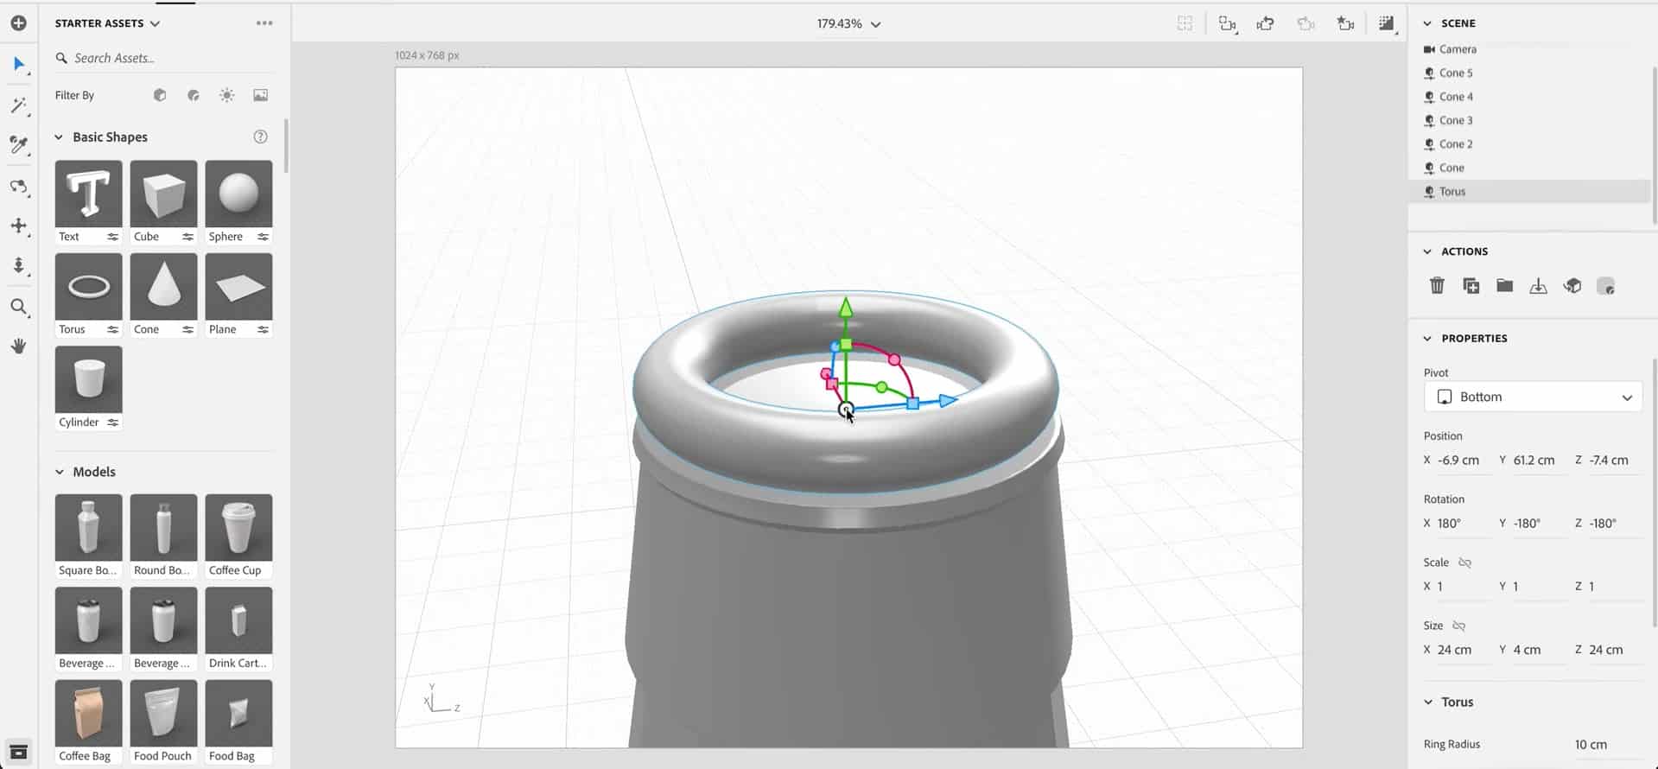
Task: Click the Duplicate action icon
Action: point(1471,286)
